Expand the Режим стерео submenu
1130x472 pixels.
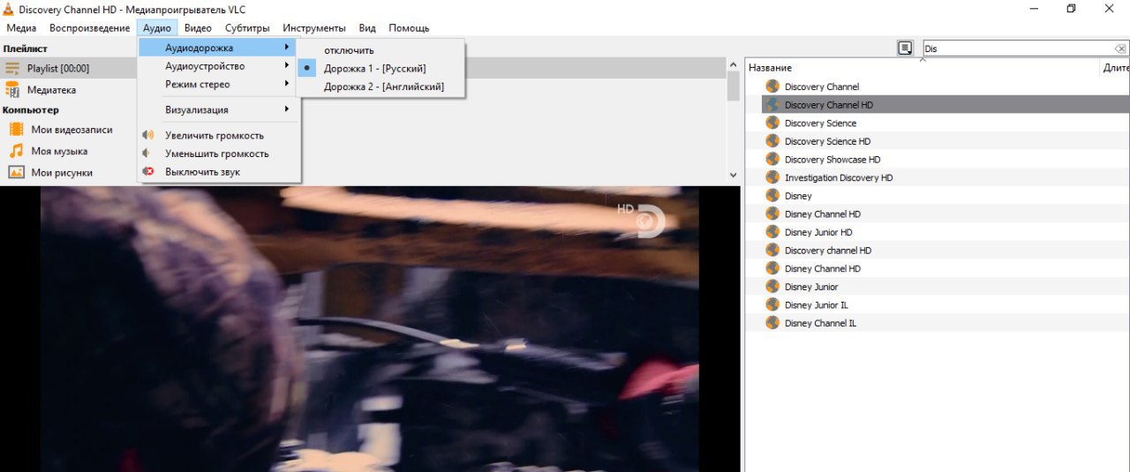[x=217, y=85]
